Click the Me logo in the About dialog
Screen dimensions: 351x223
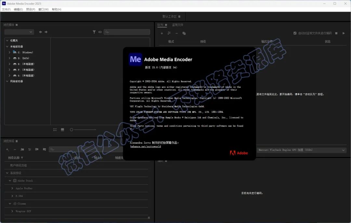(x=136, y=59)
